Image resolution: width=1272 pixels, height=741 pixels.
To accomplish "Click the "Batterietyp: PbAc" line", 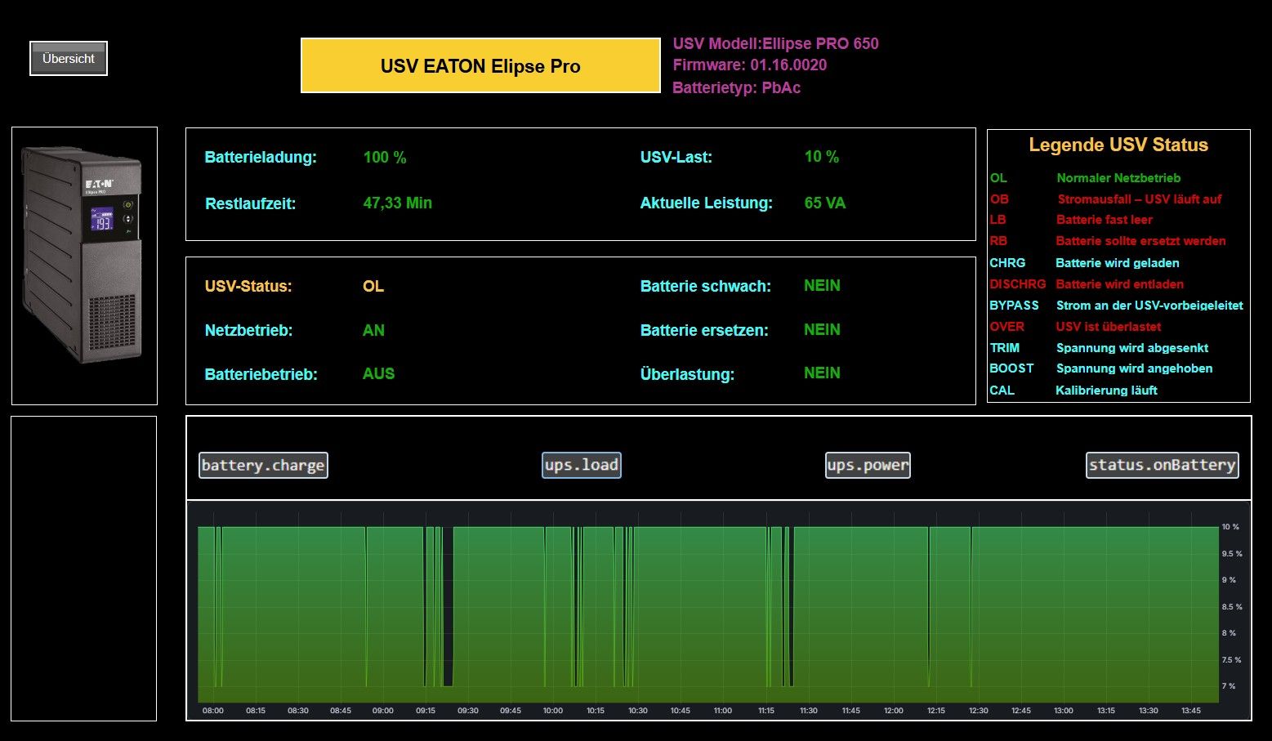I will pos(736,87).
